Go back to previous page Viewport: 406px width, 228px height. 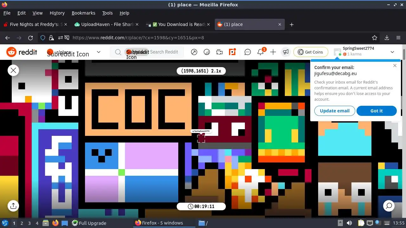tap(8, 38)
